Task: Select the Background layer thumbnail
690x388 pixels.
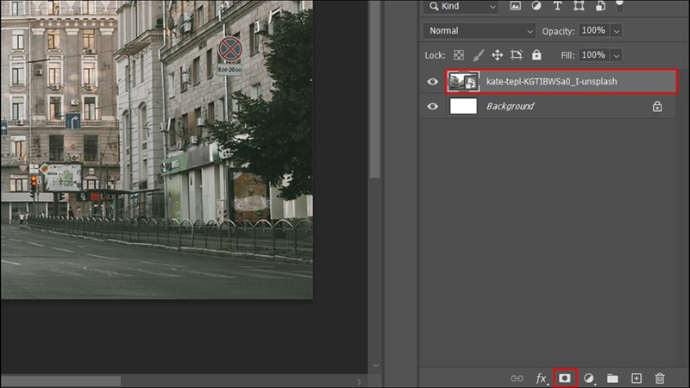Action: click(x=463, y=106)
